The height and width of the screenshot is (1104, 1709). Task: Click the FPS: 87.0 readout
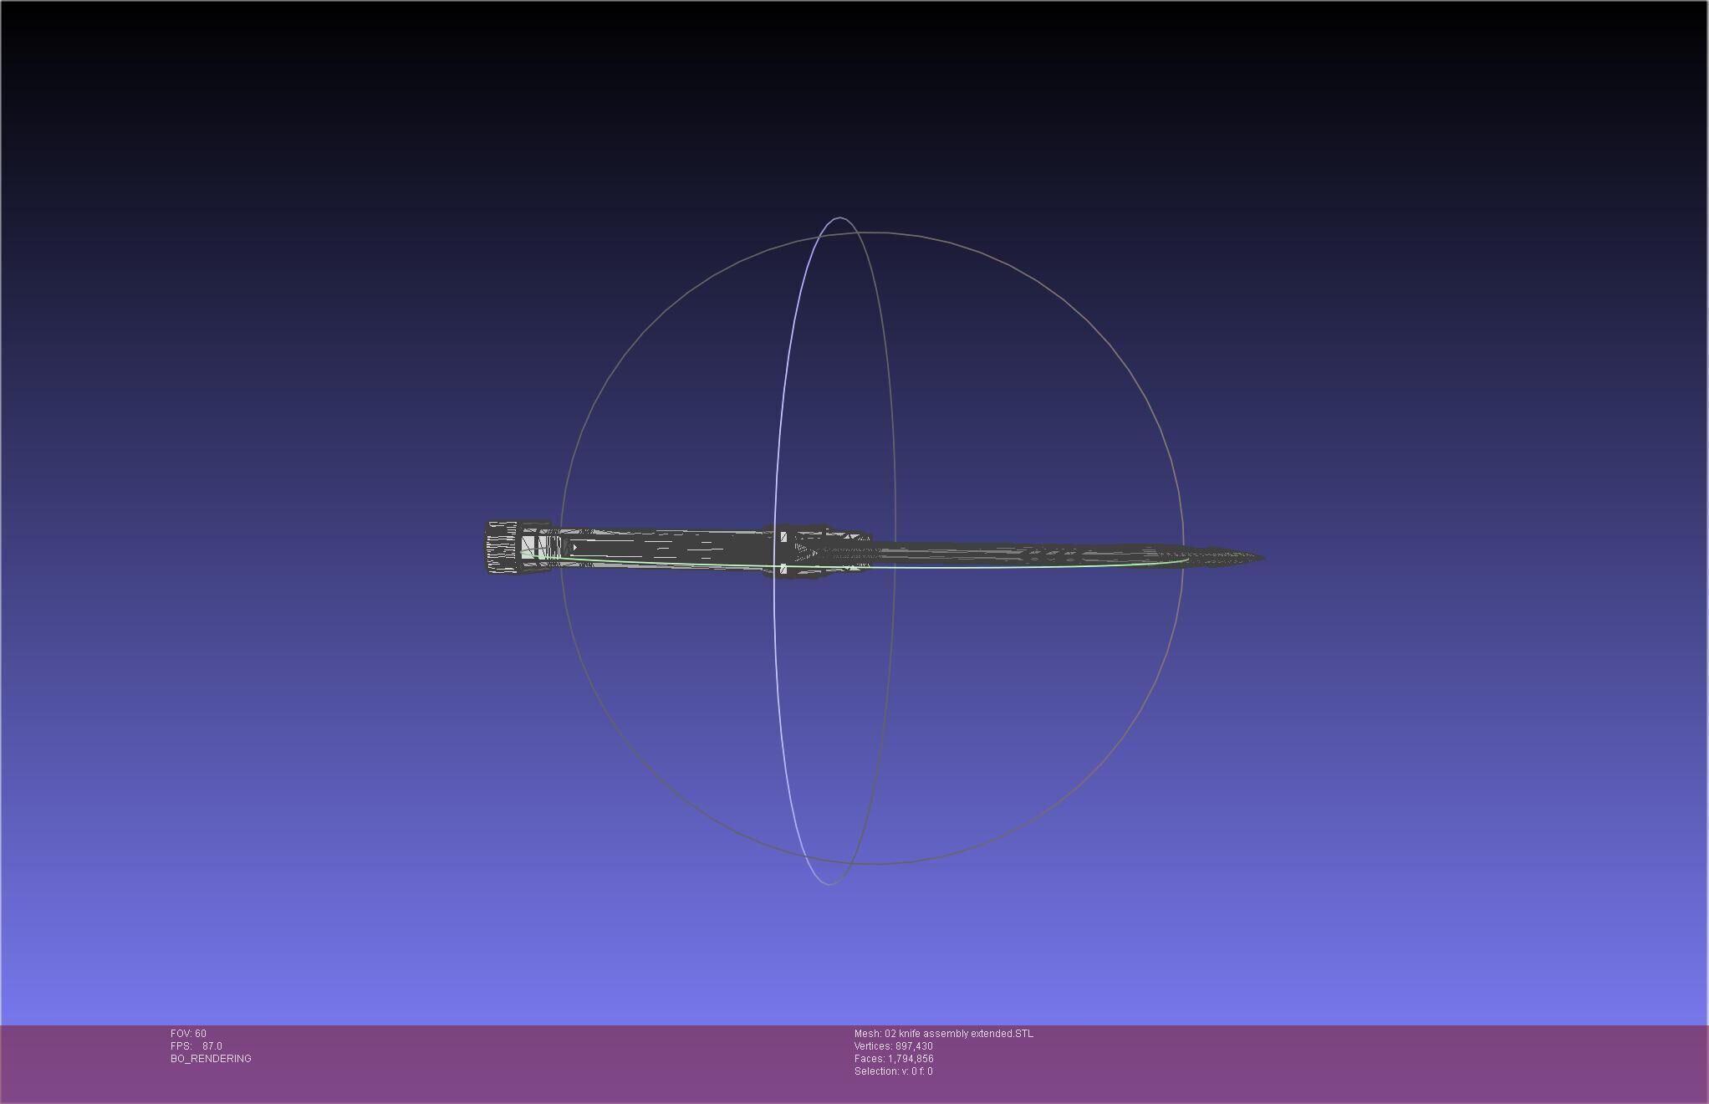point(196,1046)
